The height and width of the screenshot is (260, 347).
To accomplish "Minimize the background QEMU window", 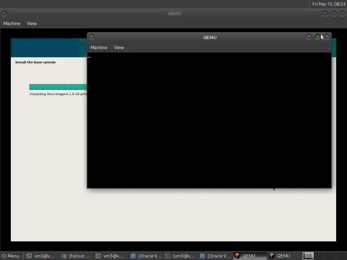I will point(325,14).
